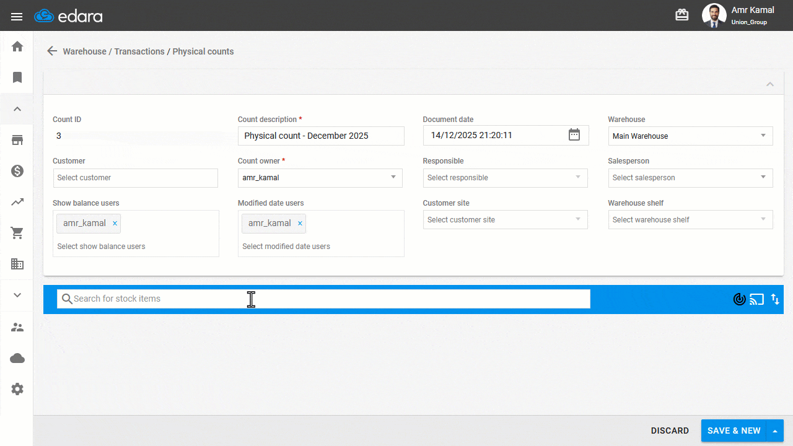This screenshot has height=446, width=793.
Task: Click the Search for stock items field
Action: click(323, 299)
